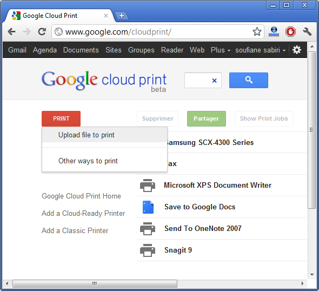319x291 pixels.
Task: Open the gear options in Google bar
Action: click(x=297, y=50)
